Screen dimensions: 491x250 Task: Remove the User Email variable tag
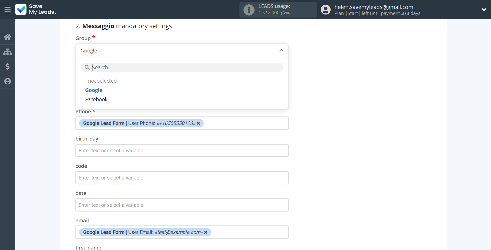206,232
